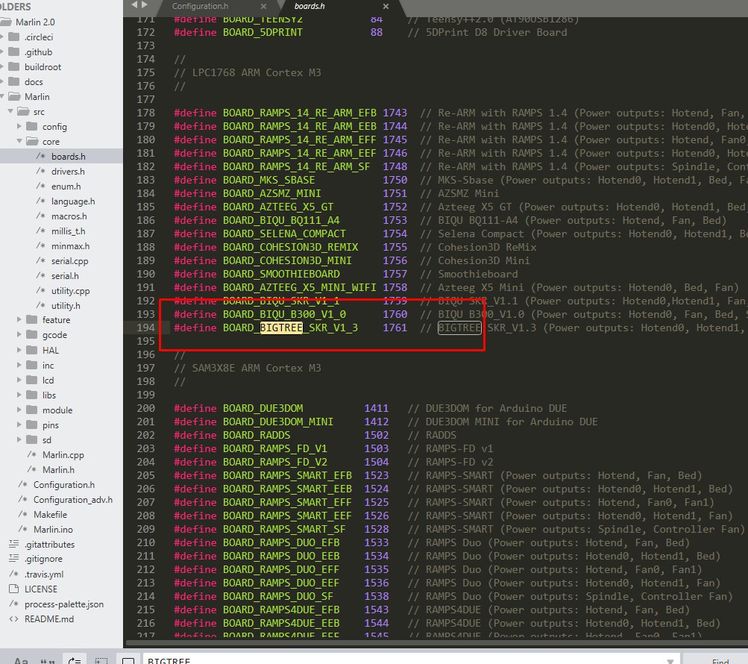The image size is (748, 664).
Task: Switch to the Configuration.h tab
Action: pyautogui.click(x=200, y=6)
